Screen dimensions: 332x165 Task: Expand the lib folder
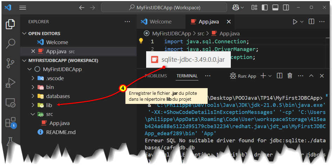49,105
